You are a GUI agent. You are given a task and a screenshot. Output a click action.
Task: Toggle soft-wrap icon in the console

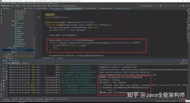6,72
